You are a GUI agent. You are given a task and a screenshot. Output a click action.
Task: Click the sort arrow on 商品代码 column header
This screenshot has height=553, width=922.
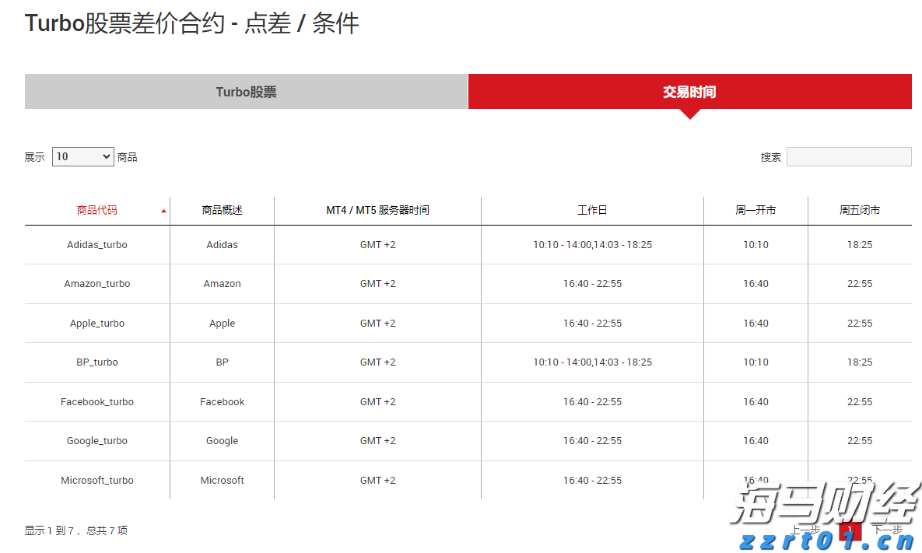click(163, 210)
